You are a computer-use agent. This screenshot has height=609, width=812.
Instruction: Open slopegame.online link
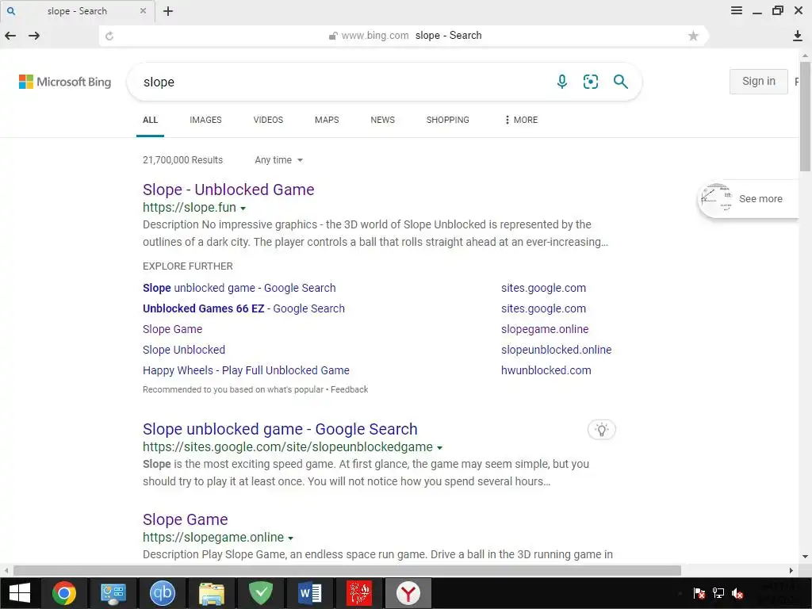click(x=545, y=329)
